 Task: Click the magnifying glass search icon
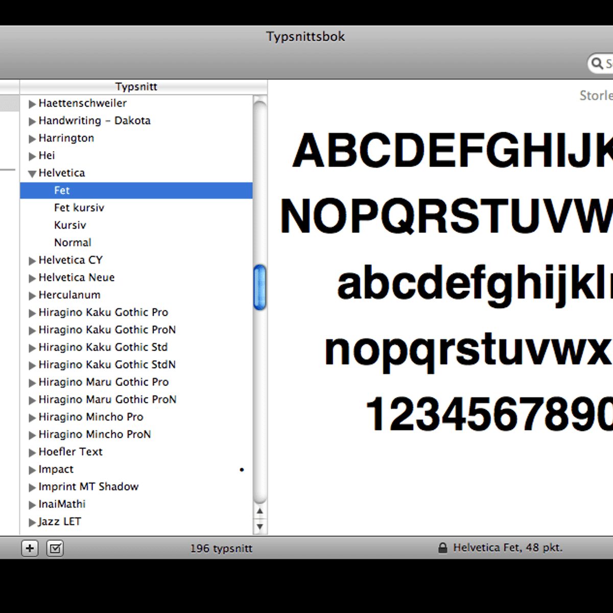(596, 63)
